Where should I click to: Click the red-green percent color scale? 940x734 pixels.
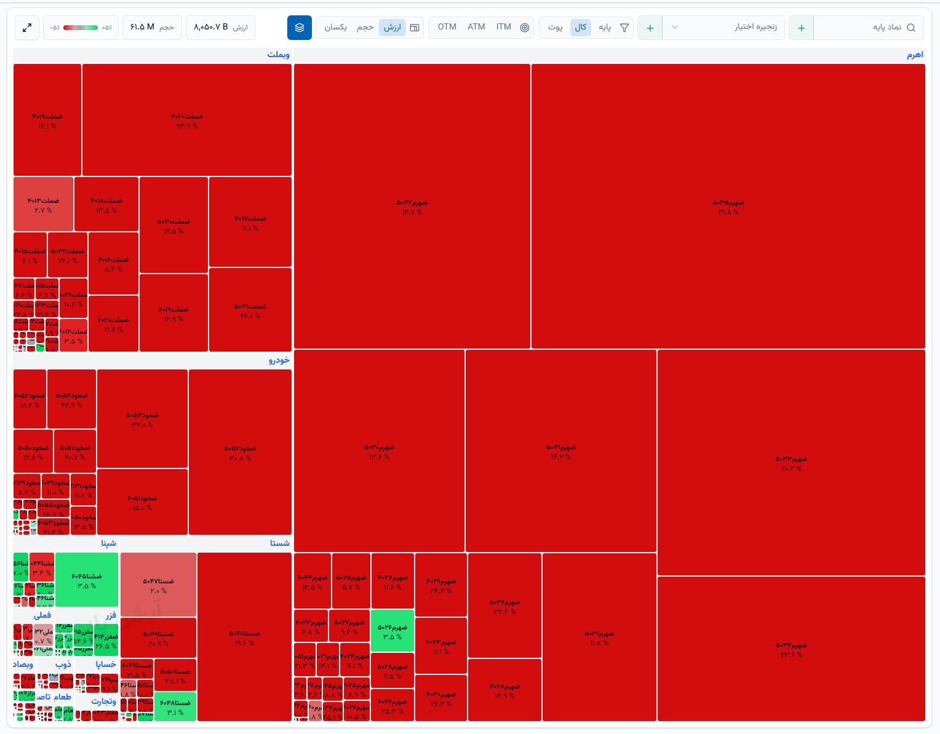pyautogui.click(x=81, y=28)
